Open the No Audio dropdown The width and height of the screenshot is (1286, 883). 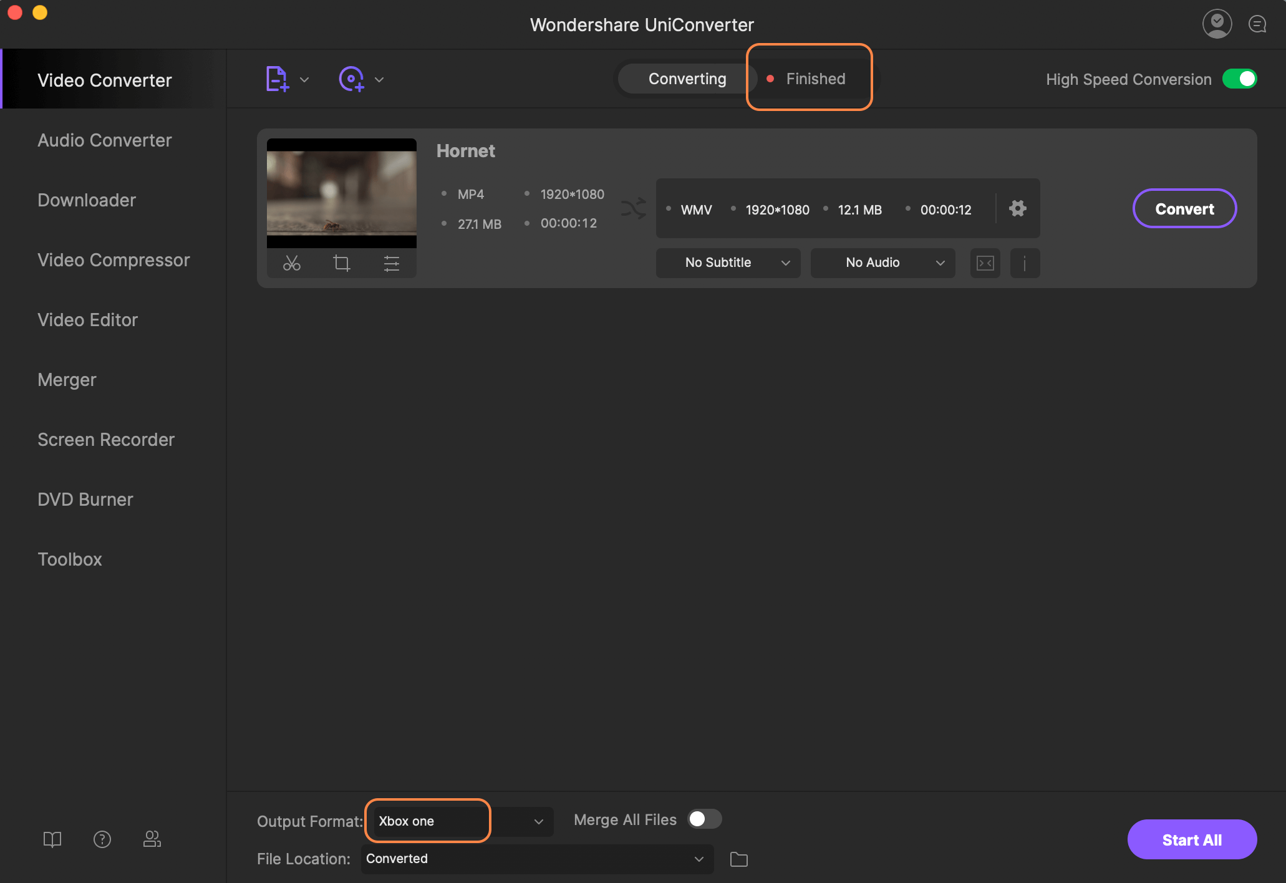coord(883,263)
